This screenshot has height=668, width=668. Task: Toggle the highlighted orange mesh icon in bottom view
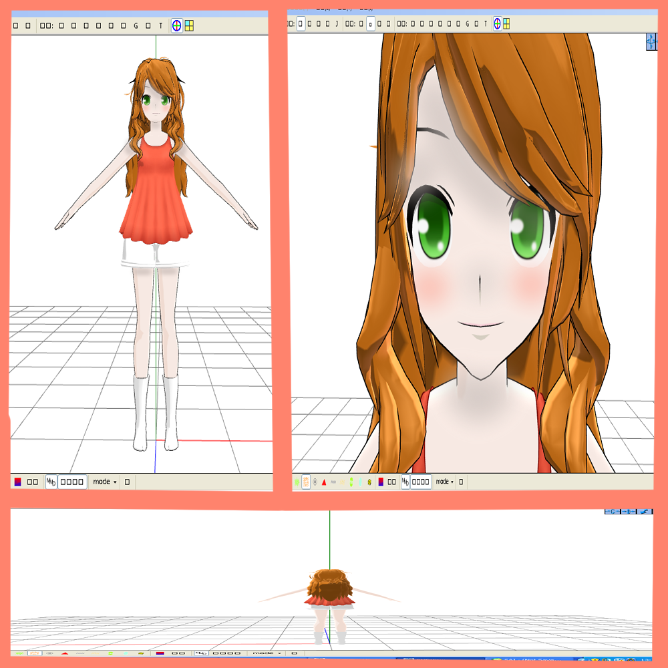[35, 653]
